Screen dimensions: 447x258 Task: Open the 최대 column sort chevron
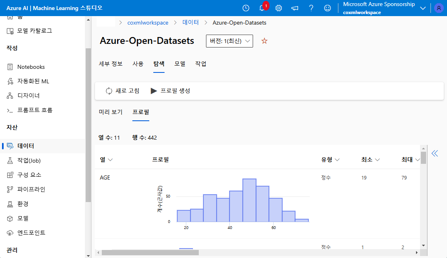tap(417, 160)
